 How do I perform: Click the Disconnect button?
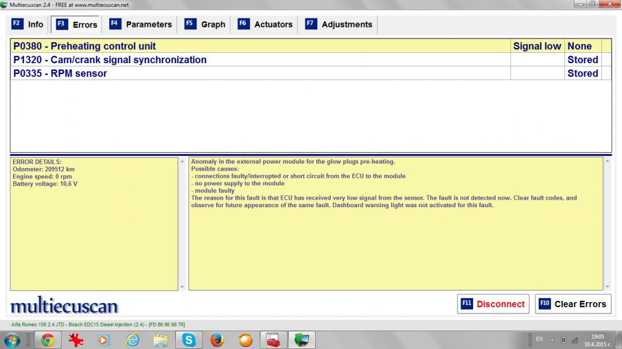[x=494, y=304]
